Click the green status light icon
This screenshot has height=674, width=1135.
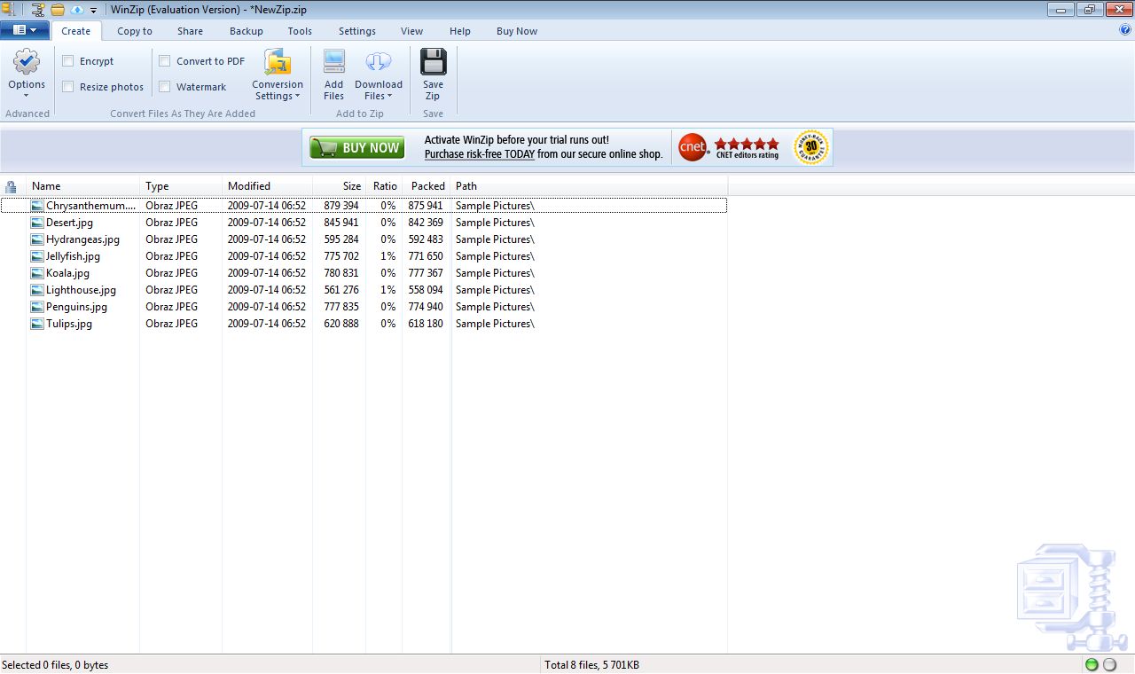click(x=1092, y=664)
